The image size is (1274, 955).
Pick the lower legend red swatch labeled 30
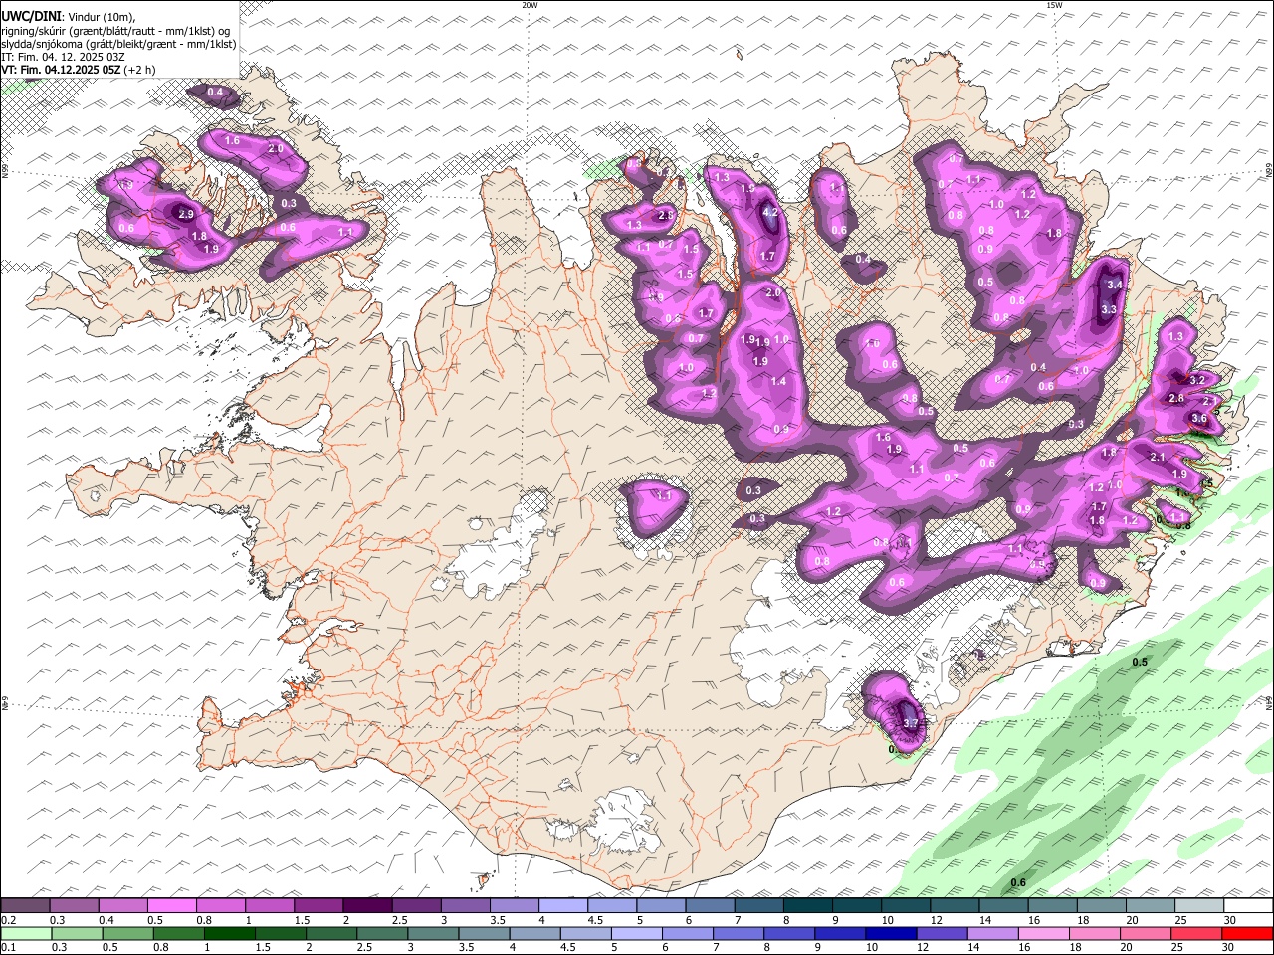(x=1245, y=933)
